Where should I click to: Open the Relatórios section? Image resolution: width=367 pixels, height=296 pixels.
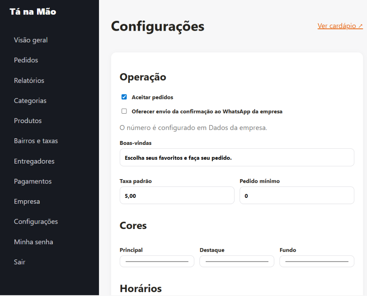[29, 81]
